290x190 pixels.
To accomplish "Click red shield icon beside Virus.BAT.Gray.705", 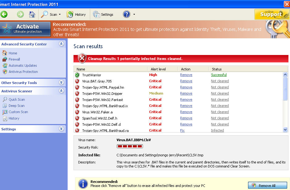I will click(x=77, y=81).
